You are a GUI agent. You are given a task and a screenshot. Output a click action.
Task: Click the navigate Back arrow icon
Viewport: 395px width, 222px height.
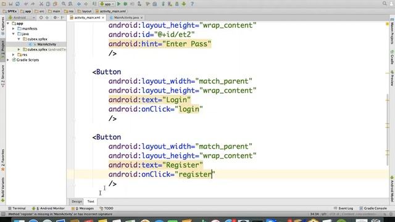click(79, 4)
